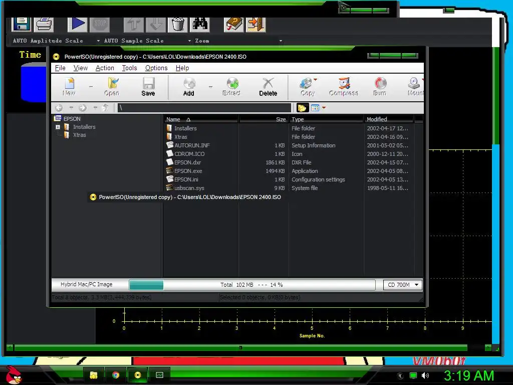Open the View menu in PowerISO
Viewport: 513px width, 385px height.
point(81,68)
